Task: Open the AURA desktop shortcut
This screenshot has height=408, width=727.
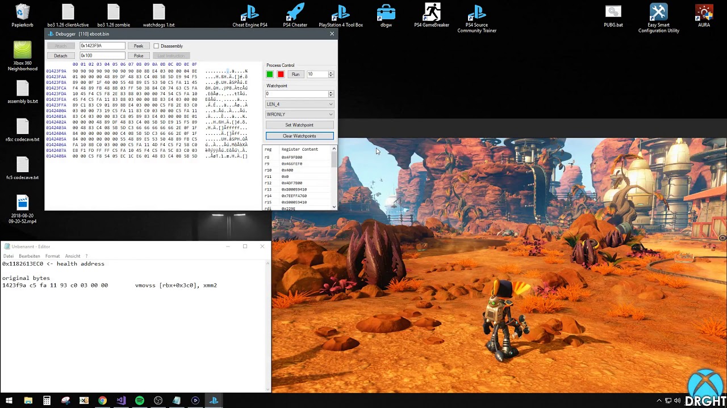Action: [x=704, y=16]
